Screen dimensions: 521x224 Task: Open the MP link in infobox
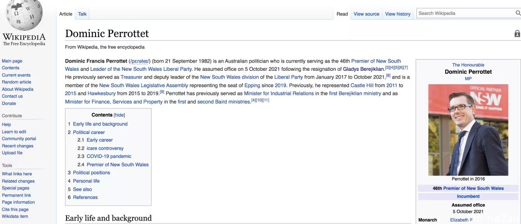click(468, 79)
